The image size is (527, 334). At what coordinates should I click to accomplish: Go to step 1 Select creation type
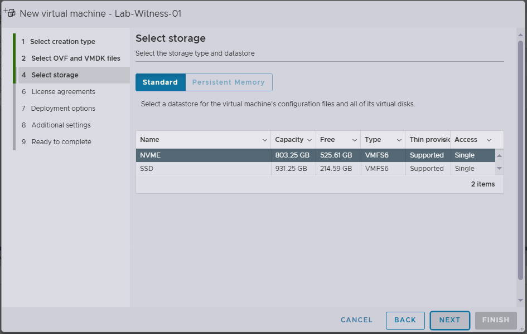[62, 42]
